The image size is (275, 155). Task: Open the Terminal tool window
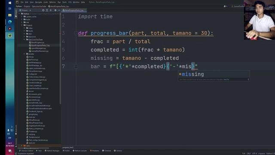pyautogui.click(x=107, y=151)
